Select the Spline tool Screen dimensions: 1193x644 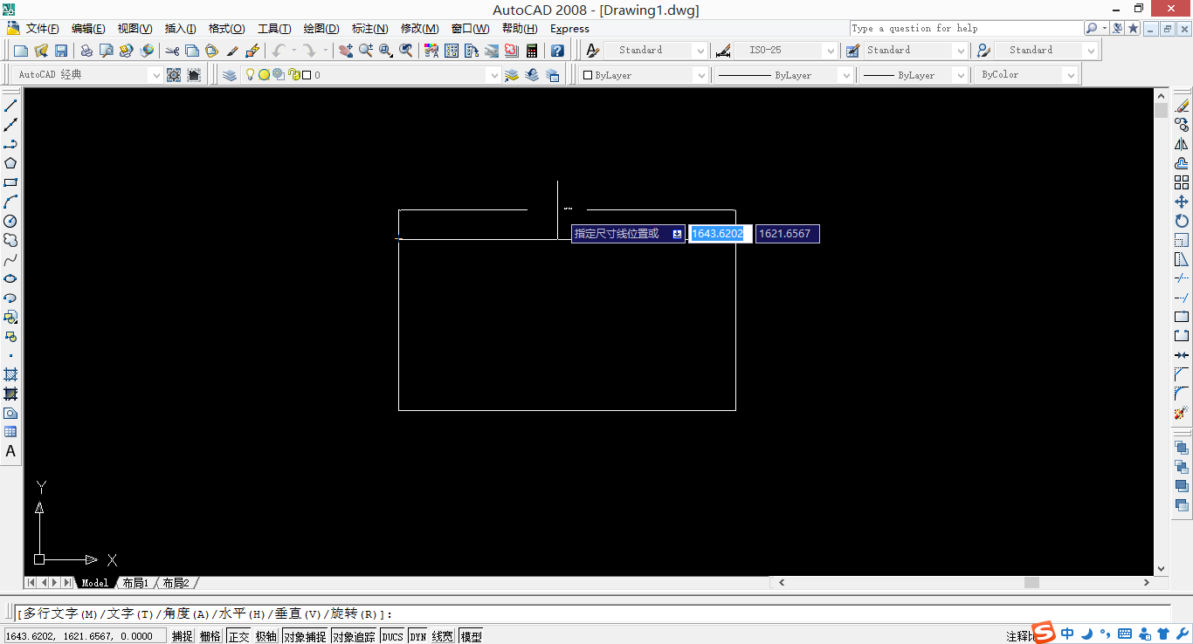tap(11, 259)
